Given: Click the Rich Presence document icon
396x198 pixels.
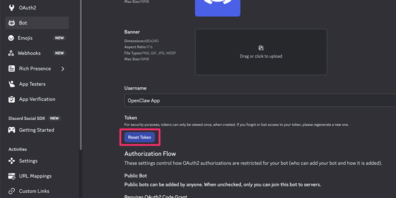Looking at the screenshot, I should click(x=12, y=68).
